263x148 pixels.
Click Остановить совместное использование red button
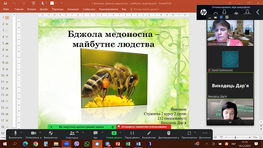click(144, 127)
